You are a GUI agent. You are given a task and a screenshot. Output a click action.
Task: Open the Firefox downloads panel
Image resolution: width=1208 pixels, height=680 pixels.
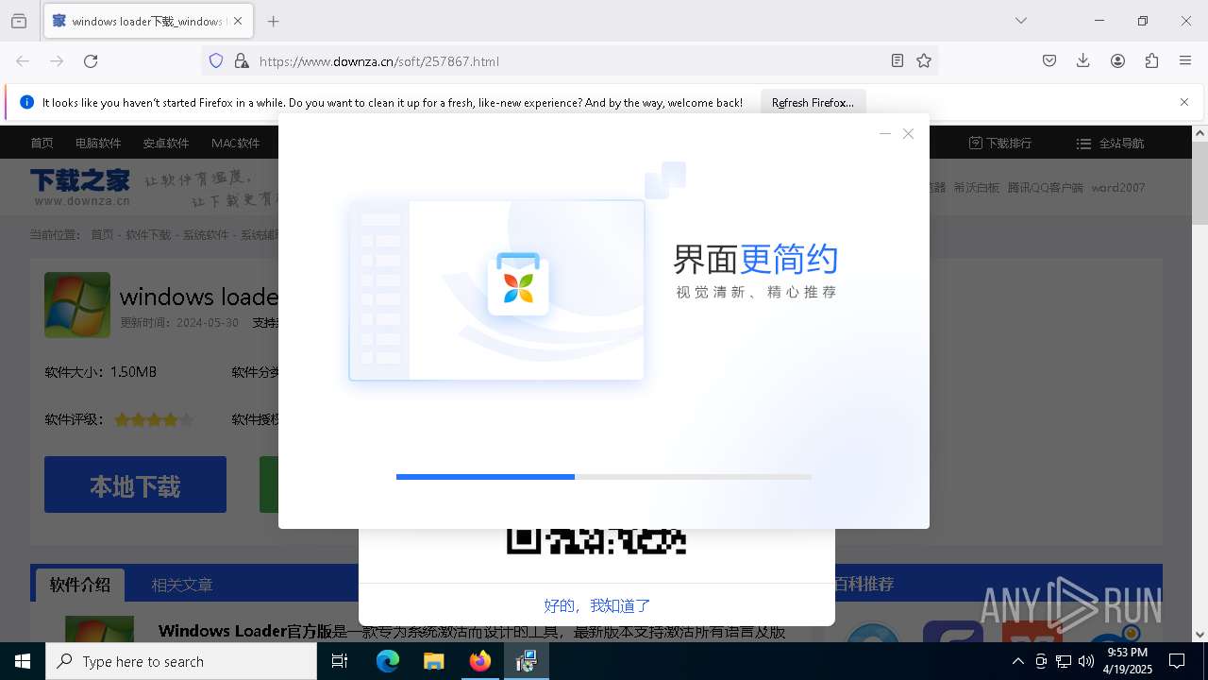click(1083, 60)
